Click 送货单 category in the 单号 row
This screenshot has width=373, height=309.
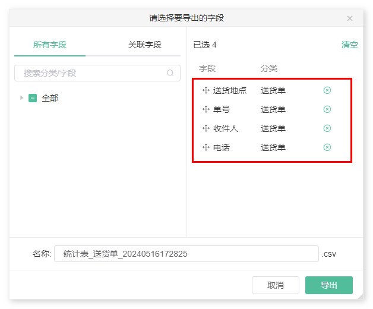[273, 109]
